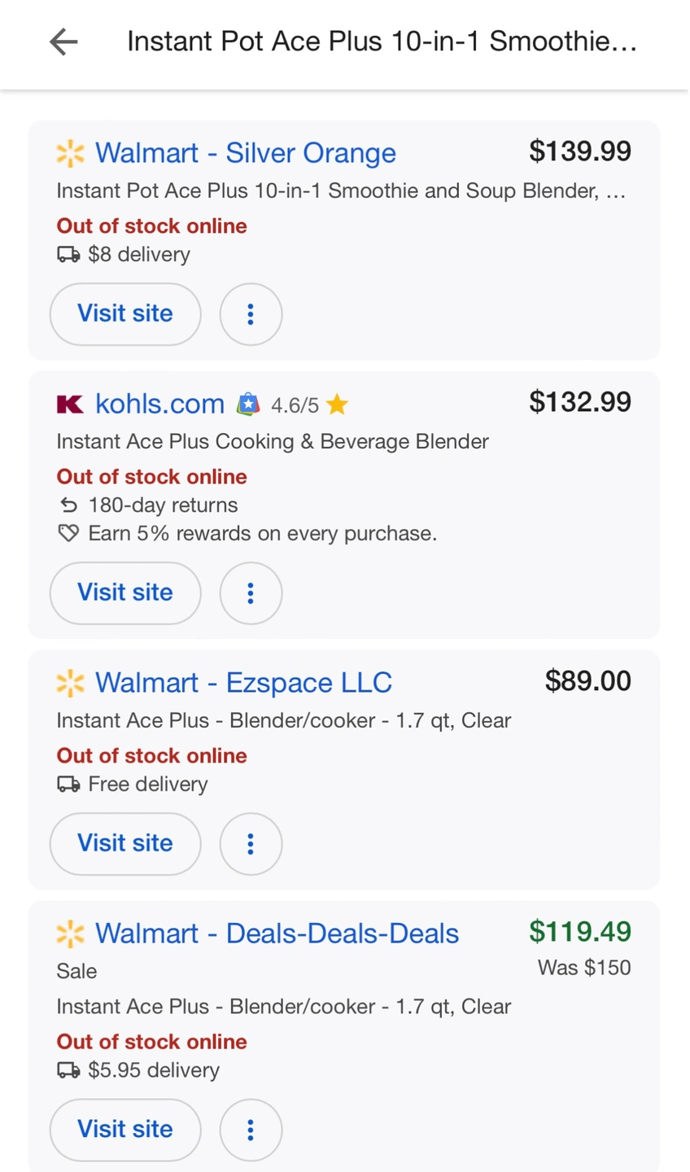
Task: Open the Walmart - Ezspace LLC link
Action: (x=243, y=683)
